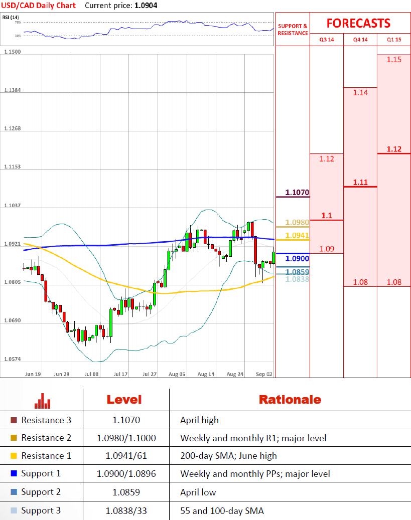The image size is (411, 520).
Task: Click the bold 1.11 forecast in Q4 14
Action: tap(360, 182)
